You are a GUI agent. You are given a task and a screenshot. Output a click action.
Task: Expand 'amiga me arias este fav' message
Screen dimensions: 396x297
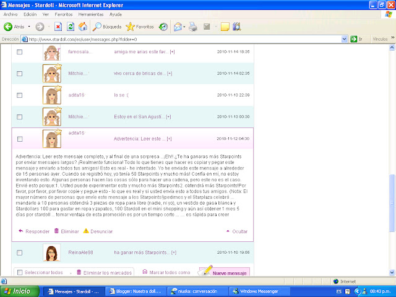click(x=172, y=52)
